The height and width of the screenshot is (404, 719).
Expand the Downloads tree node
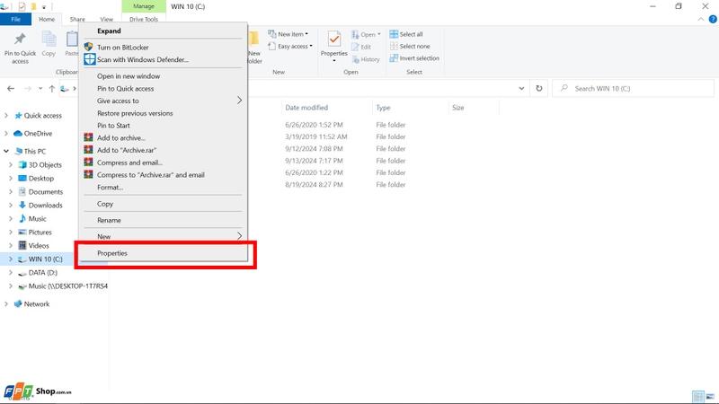pyautogui.click(x=11, y=206)
